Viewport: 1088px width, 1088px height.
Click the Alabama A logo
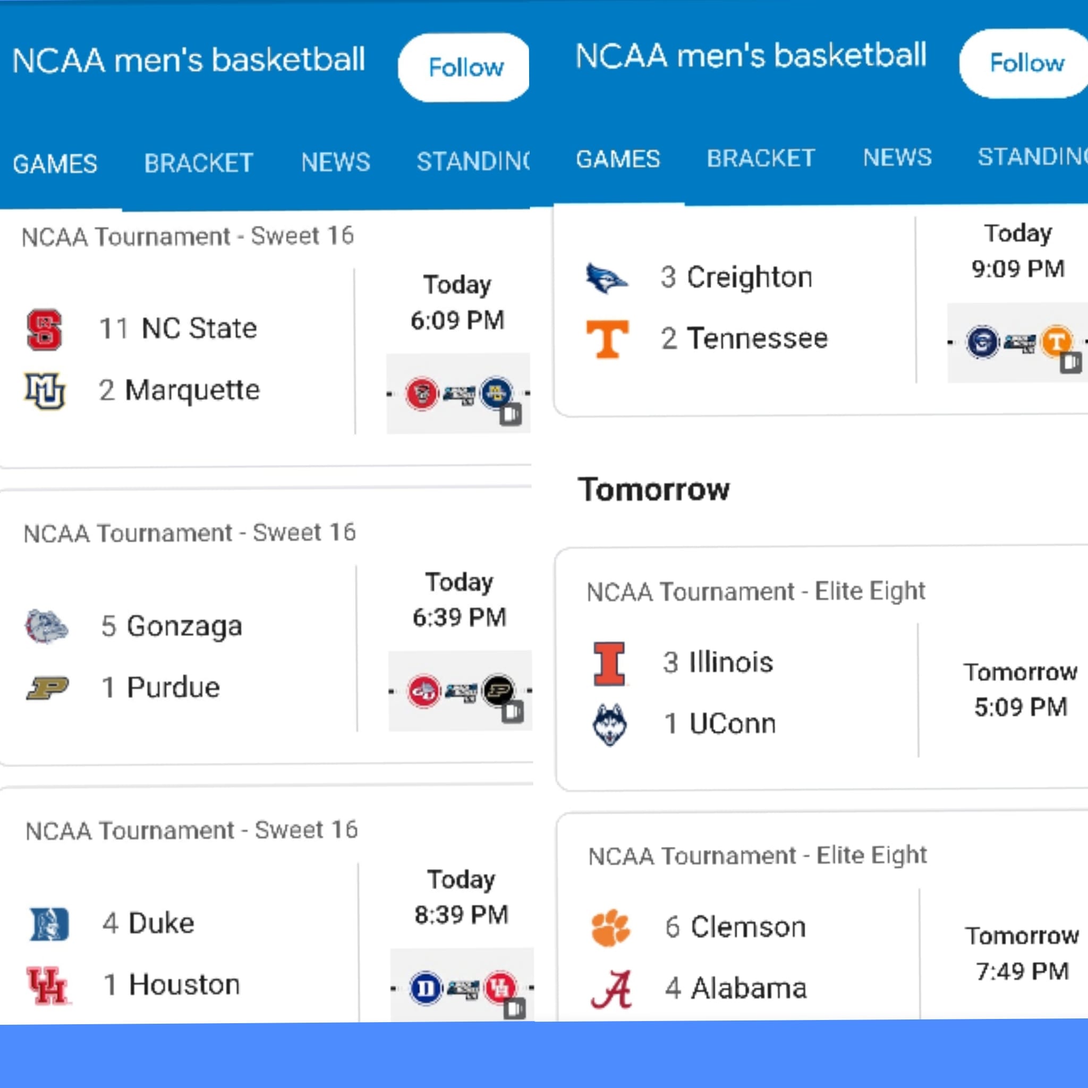(611, 989)
